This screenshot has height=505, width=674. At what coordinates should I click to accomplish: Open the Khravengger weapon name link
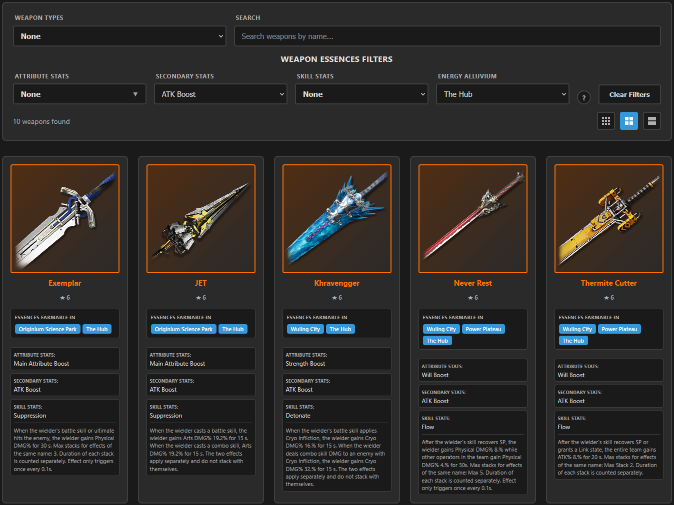tap(337, 283)
